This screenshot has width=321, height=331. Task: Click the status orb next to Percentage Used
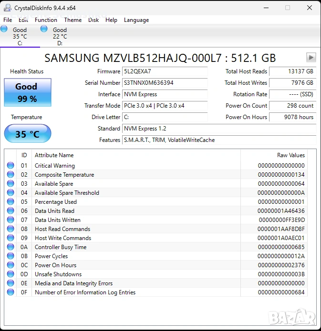(x=10, y=202)
